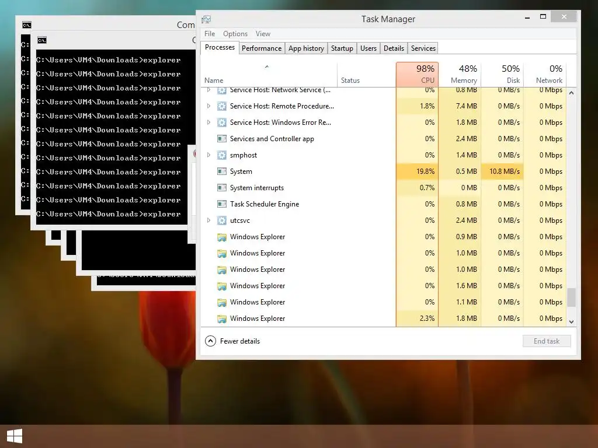Click the Task Scheduler Engine icon
Image resolution: width=598 pixels, height=448 pixels.
pos(221,204)
